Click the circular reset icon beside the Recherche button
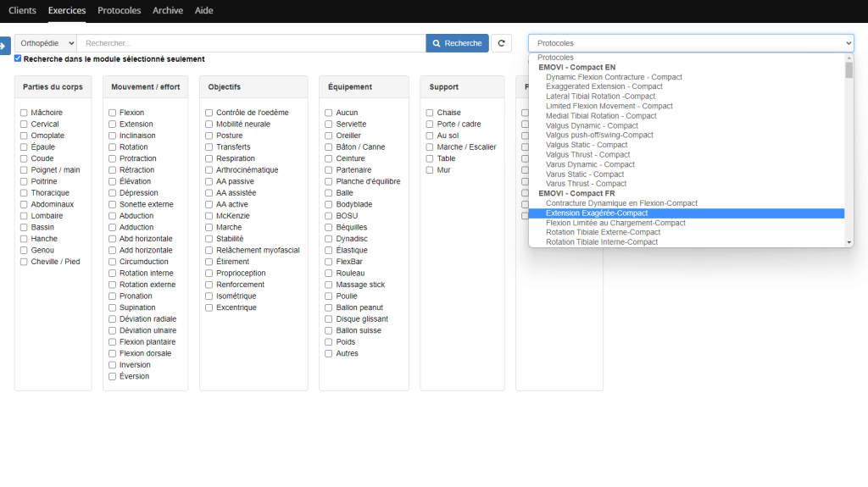This screenshot has width=868, height=487. click(502, 43)
